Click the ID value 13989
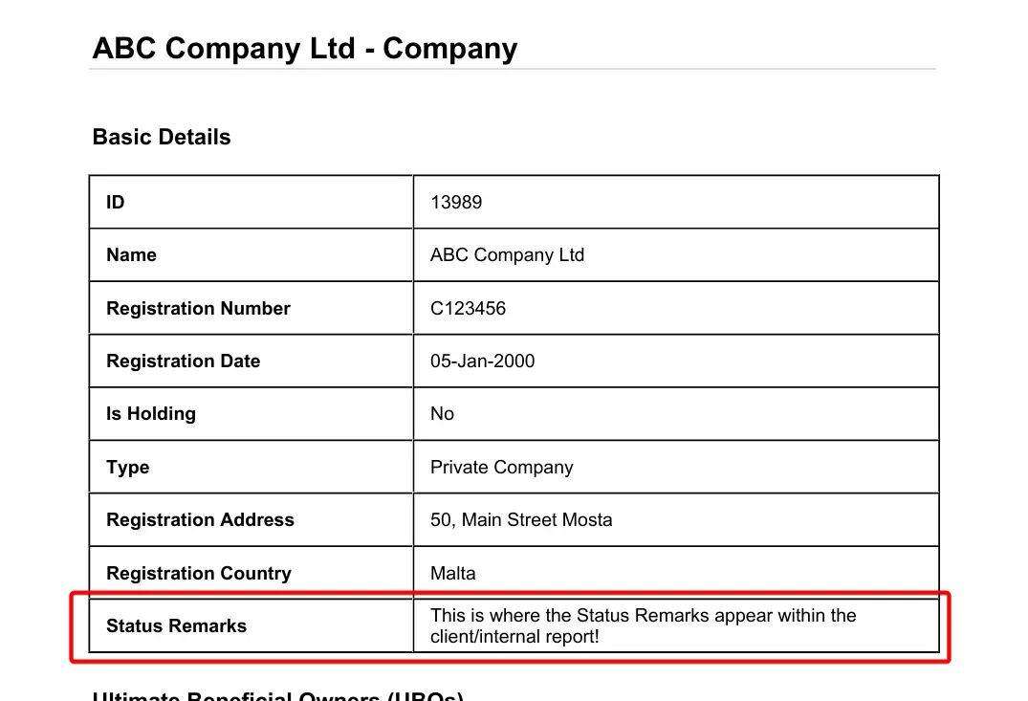The image size is (1028, 701). coord(456,203)
